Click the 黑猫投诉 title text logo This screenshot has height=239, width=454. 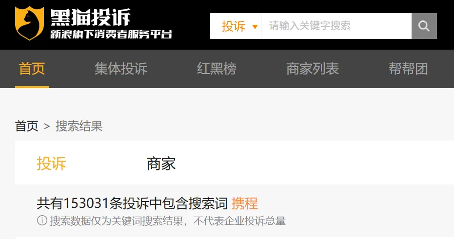[x=90, y=17]
